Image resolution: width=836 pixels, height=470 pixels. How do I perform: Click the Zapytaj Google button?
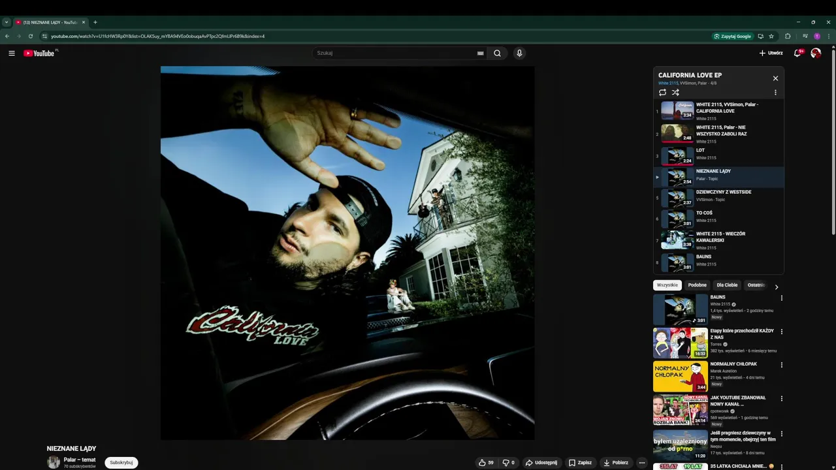(x=733, y=37)
